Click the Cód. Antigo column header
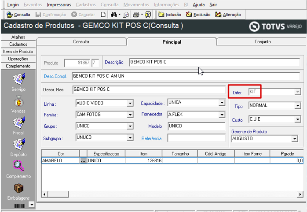This screenshot has height=212, width=307. click(216, 154)
